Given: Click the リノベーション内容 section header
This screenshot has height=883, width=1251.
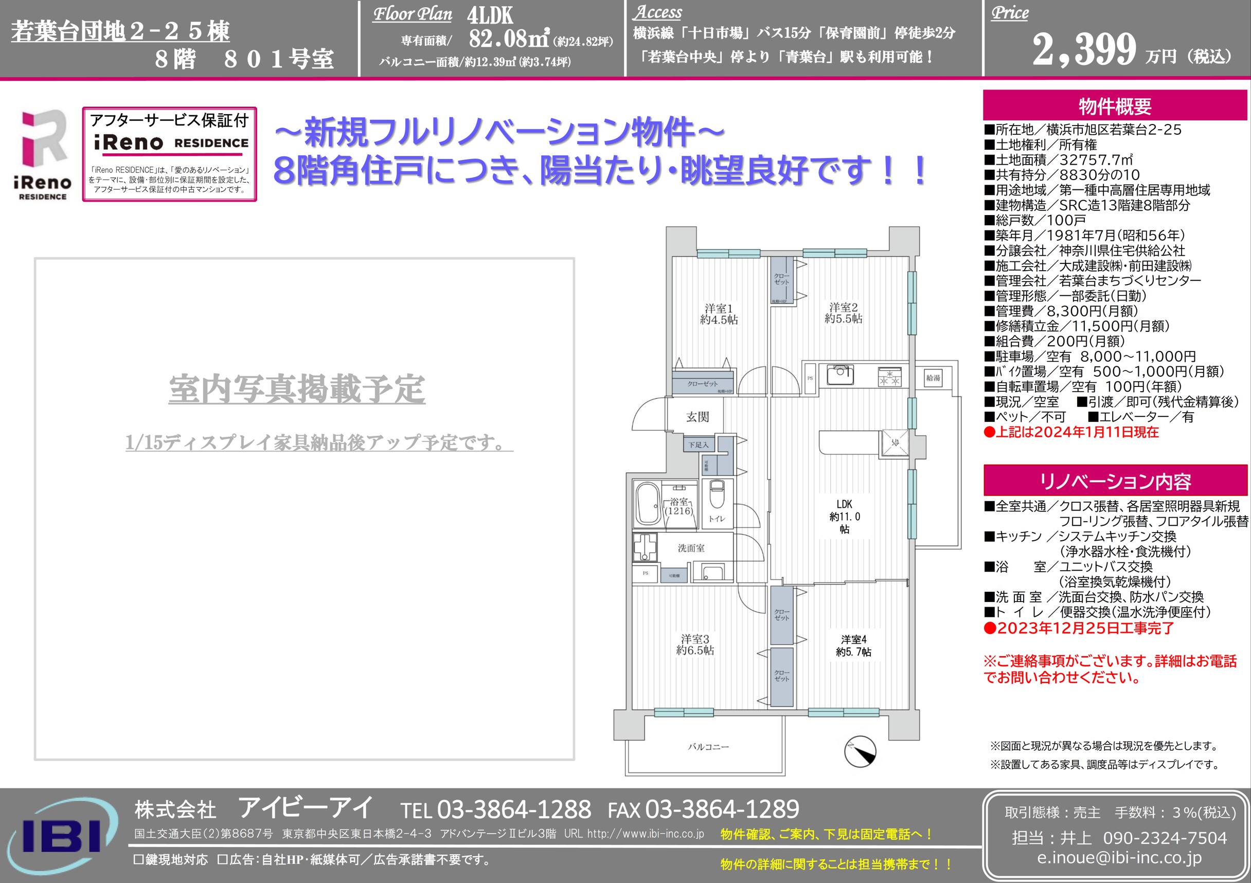Looking at the screenshot, I should (1115, 481).
